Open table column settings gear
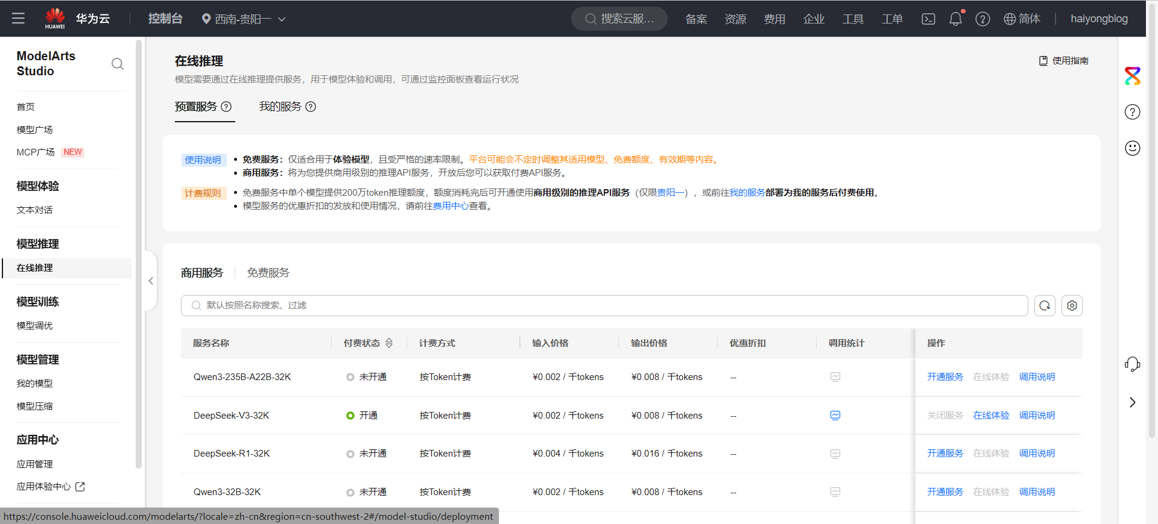Screen dimensions: 1158x524 point(1072,305)
